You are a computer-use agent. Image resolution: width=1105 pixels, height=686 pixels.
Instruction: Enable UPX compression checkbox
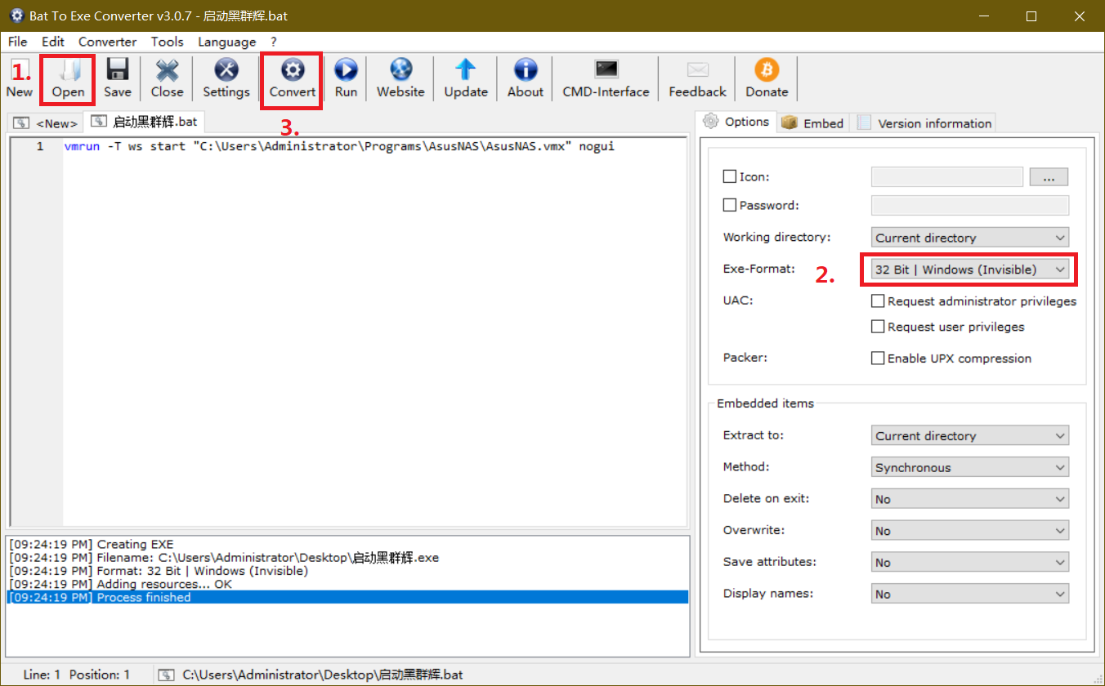(x=878, y=359)
